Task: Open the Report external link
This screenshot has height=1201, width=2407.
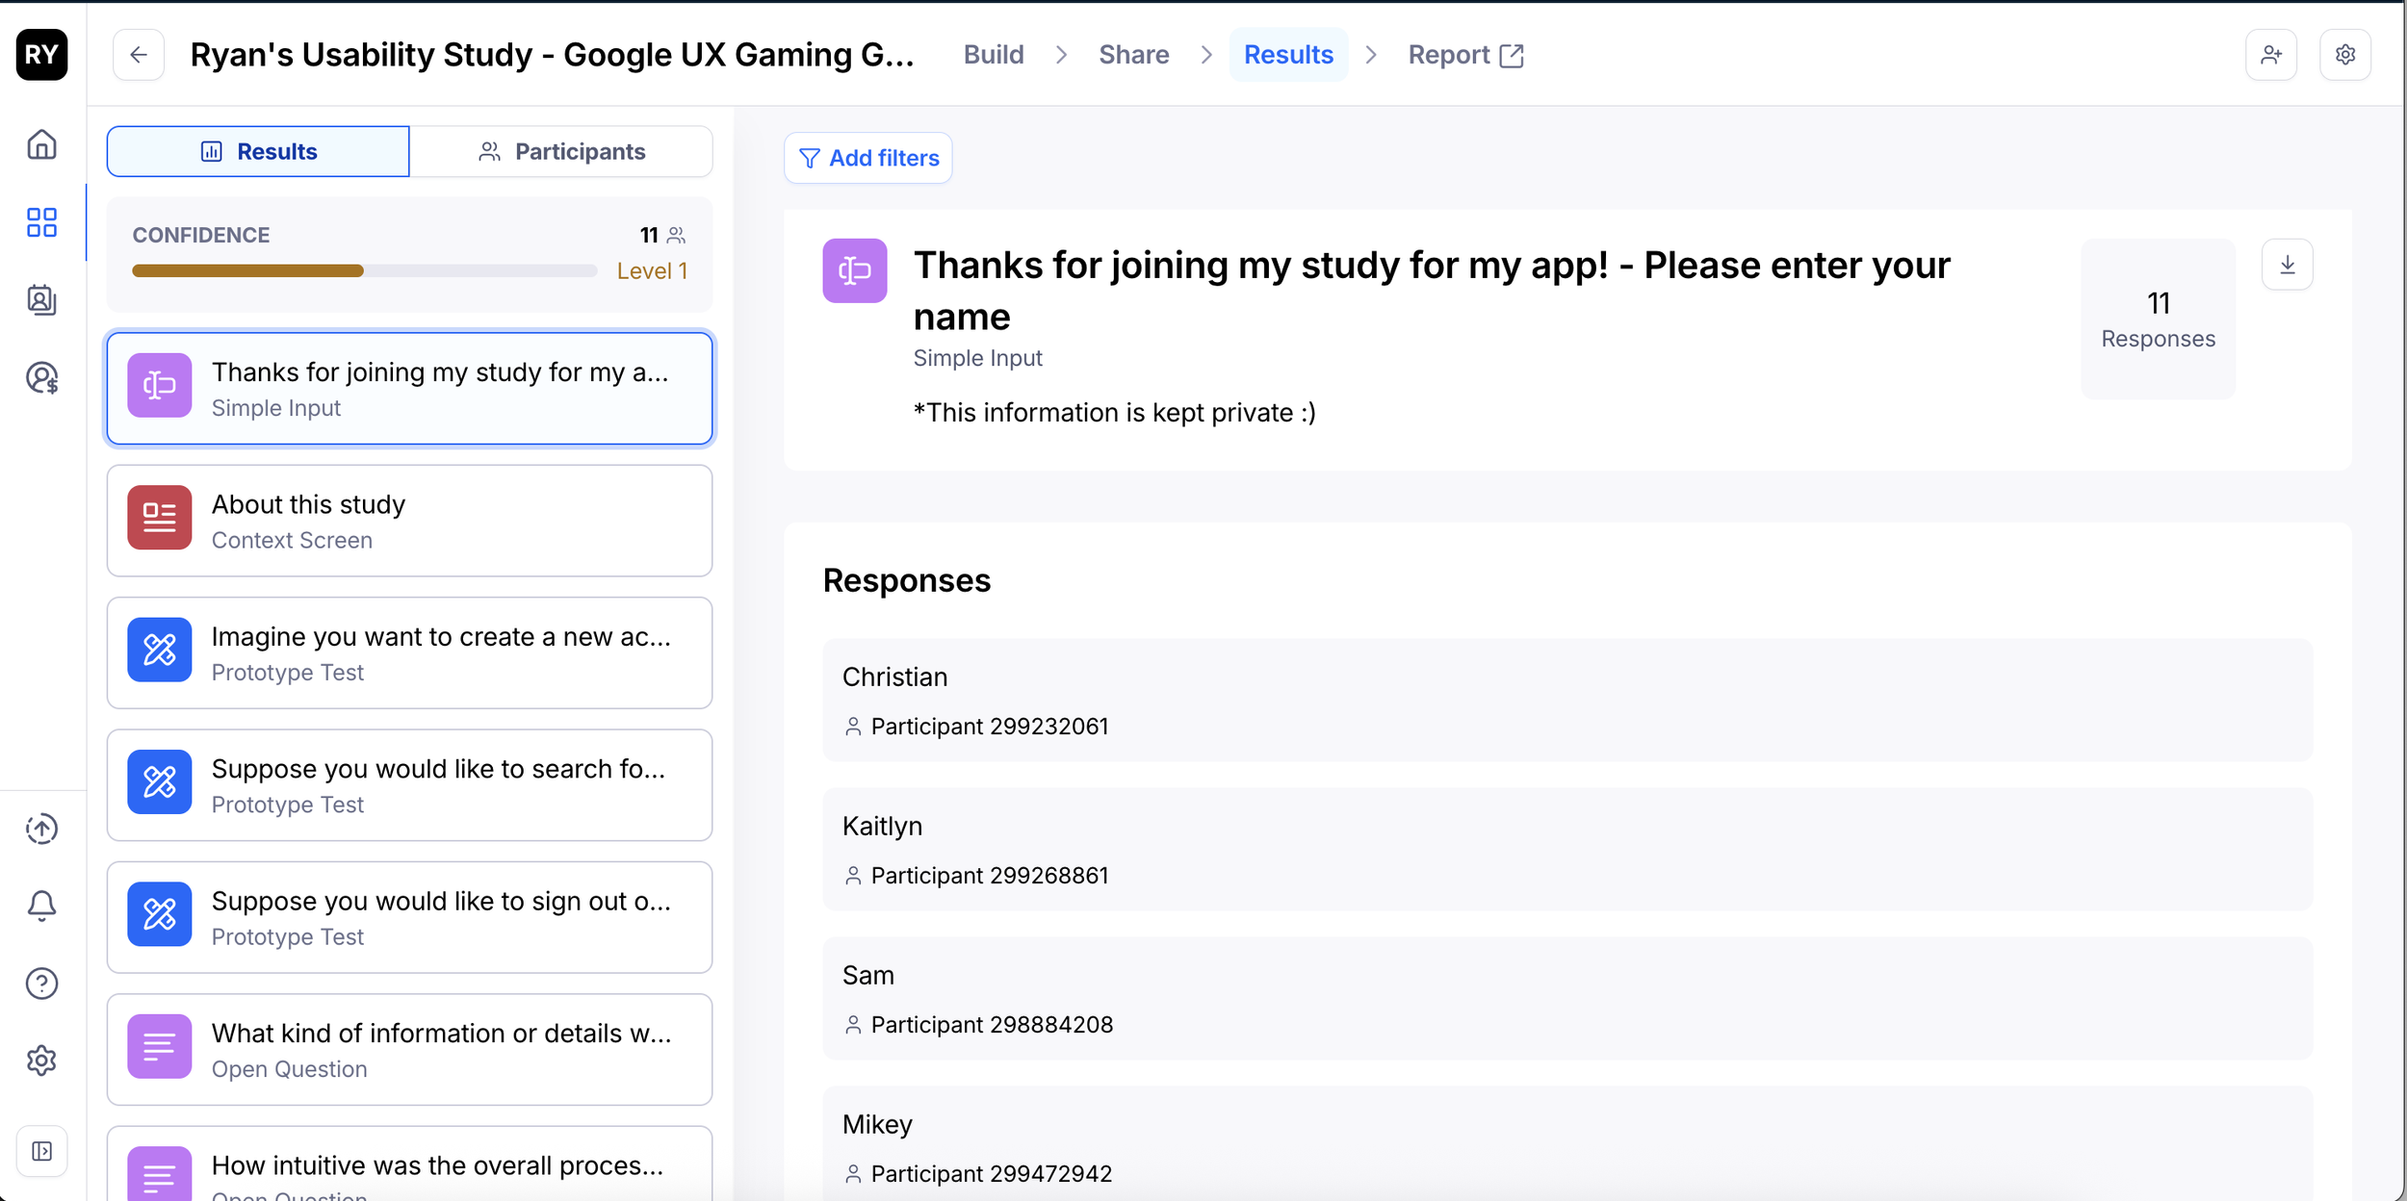Action: pyautogui.click(x=1465, y=55)
